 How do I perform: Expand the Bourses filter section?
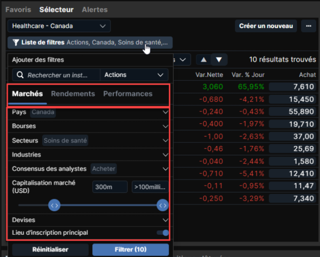pos(165,126)
